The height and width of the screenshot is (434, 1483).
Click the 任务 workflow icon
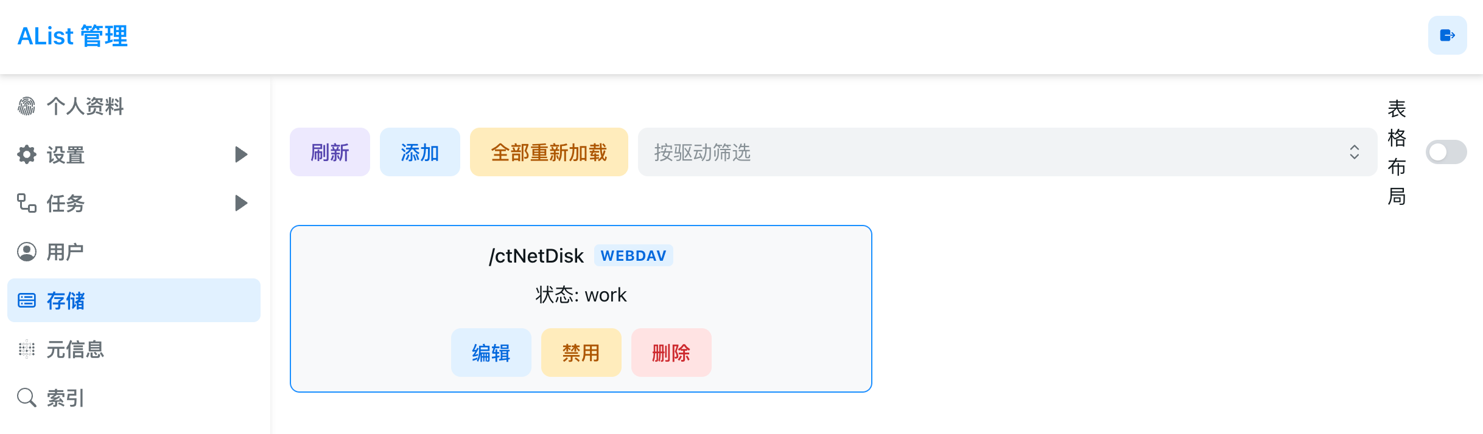pyautogui.click(x=26, y=203)
